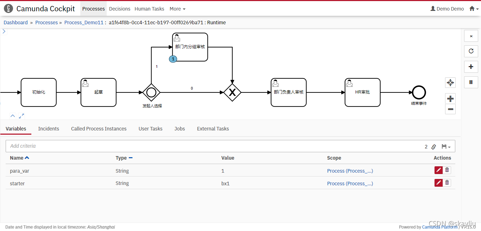Copy the search link via chain icon
This screenshot has height=231, width=481.
click(x=434, y=147)
